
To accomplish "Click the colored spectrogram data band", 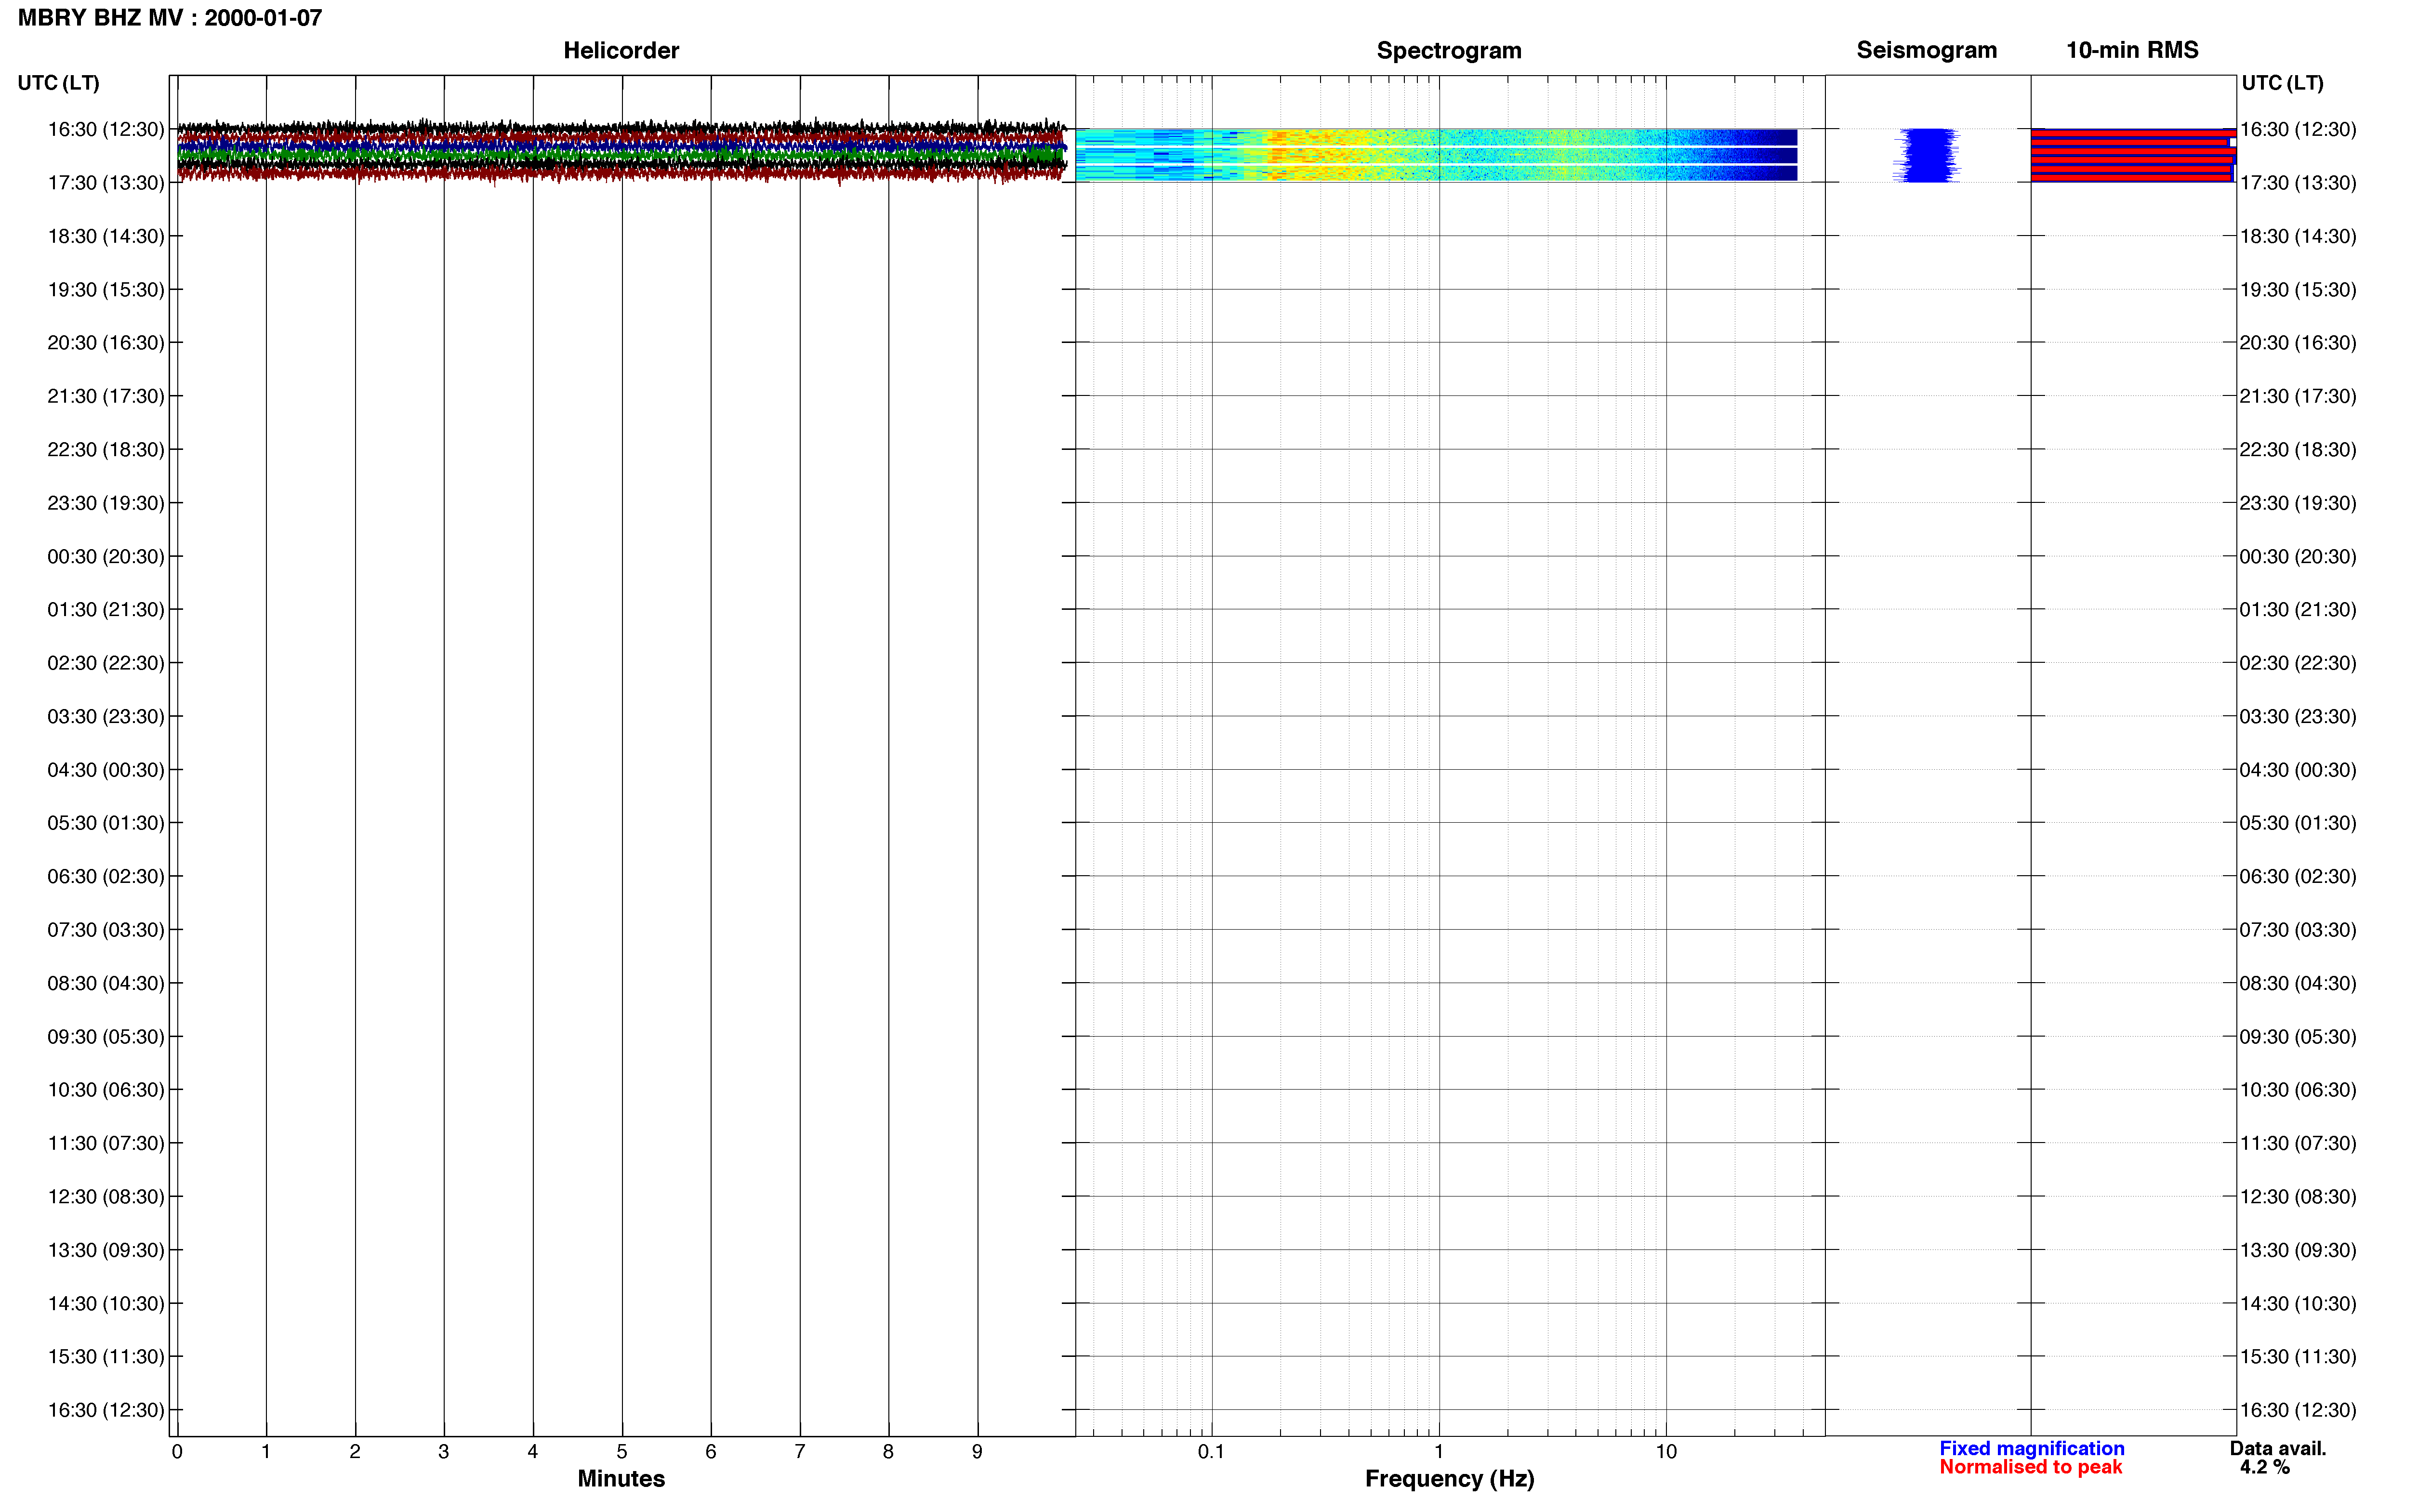I will click(1436, 155).
